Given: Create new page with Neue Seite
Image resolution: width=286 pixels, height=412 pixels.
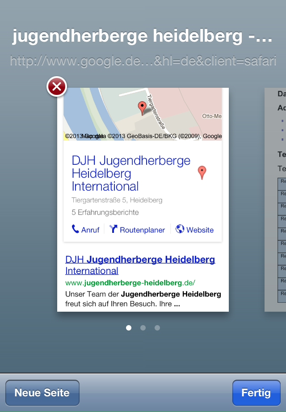Looking at the screenshot, I should click(x=42, y=393).
